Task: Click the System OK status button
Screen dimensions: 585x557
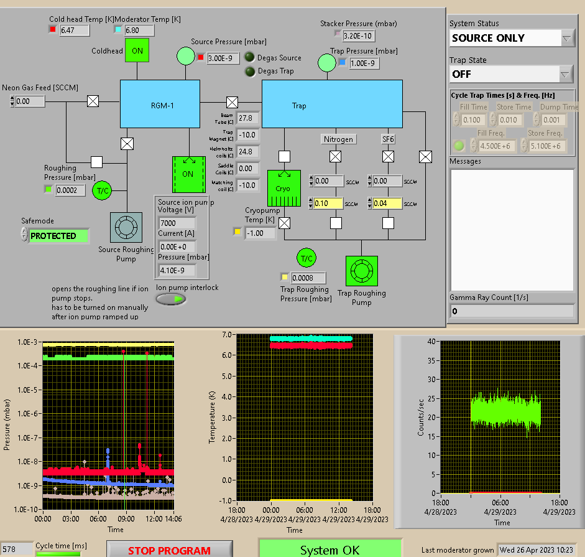Action: tap(329, 550)
